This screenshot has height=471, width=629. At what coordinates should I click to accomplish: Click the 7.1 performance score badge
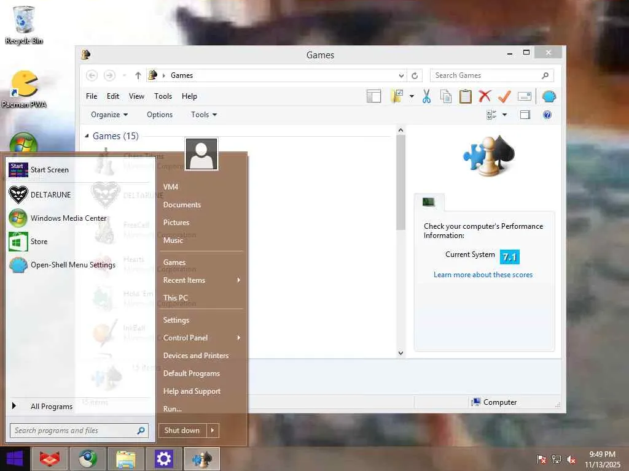click(x=509, y=257)
